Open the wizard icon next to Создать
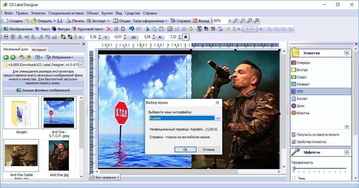The height and width of the screenshot is (188, 359). point(27,21)
